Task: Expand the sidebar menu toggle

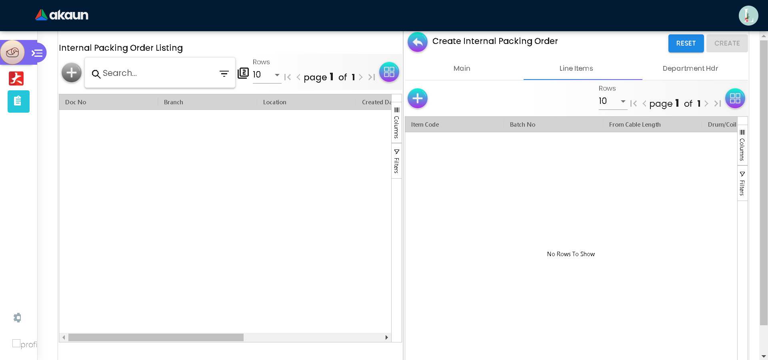Action: [x=37, y=53]
